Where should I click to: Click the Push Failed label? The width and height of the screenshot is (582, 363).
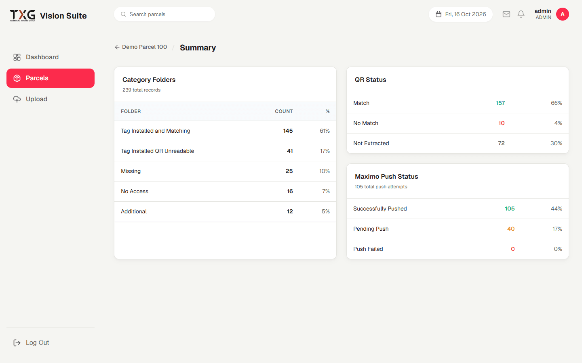[368, 249]
